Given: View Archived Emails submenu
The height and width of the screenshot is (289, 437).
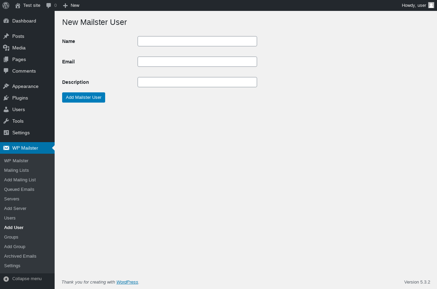Looking at the screenshot, I should [x=20, y=256].
